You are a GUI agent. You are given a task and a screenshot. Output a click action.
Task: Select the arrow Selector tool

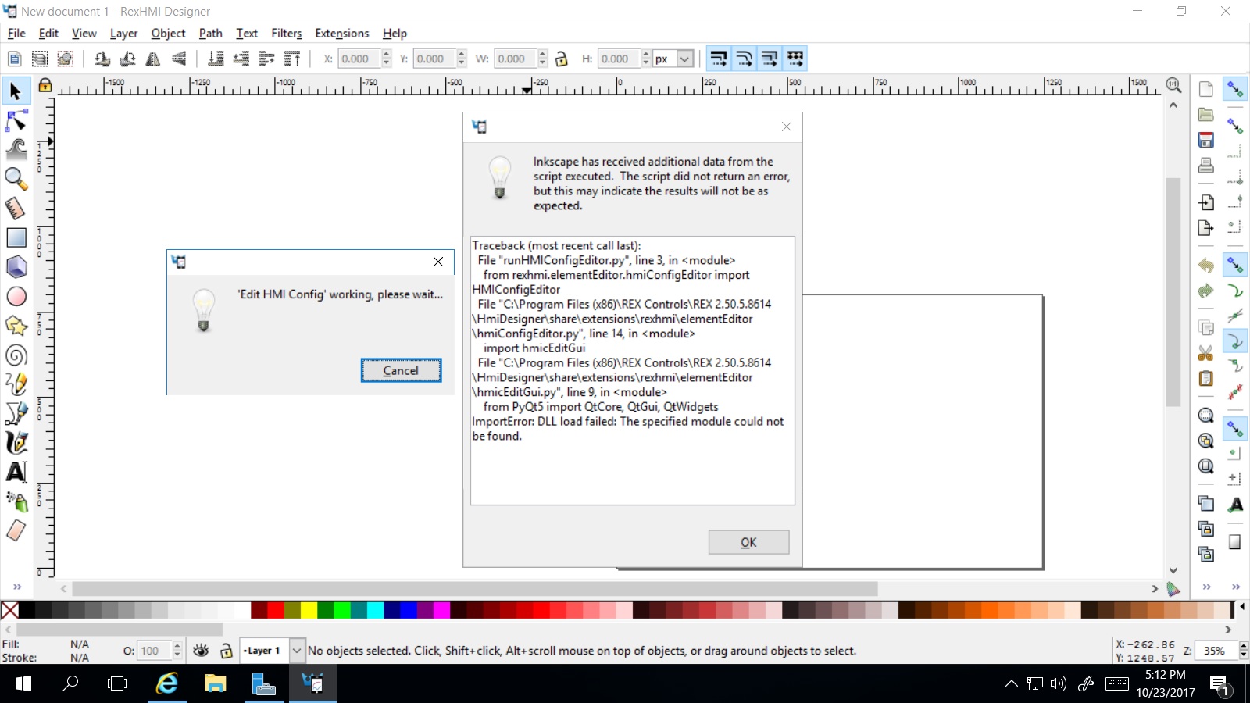coord(16,91)
